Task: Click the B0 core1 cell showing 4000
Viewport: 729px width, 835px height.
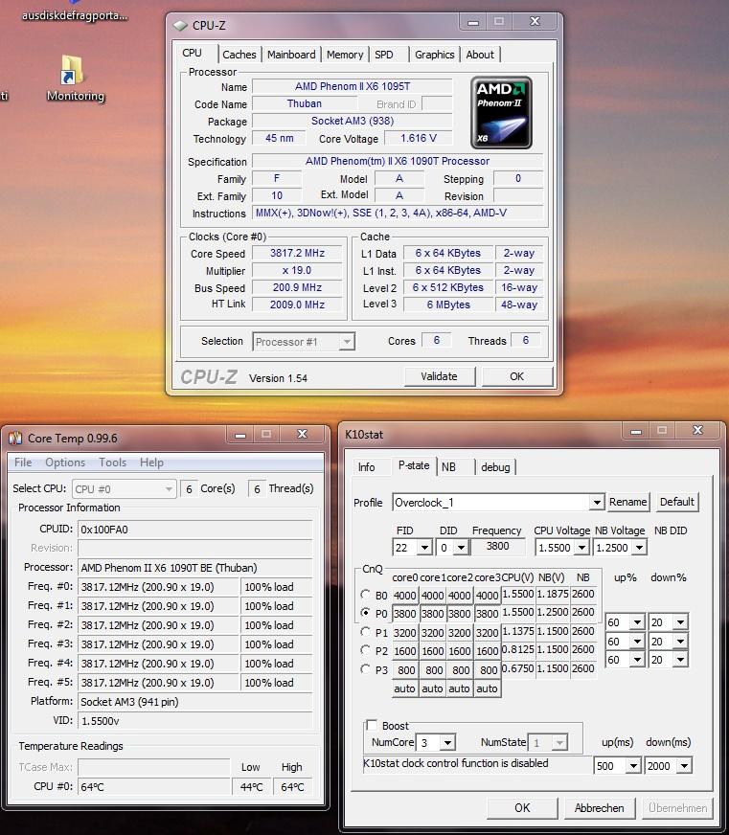Action: click(433, 595)
